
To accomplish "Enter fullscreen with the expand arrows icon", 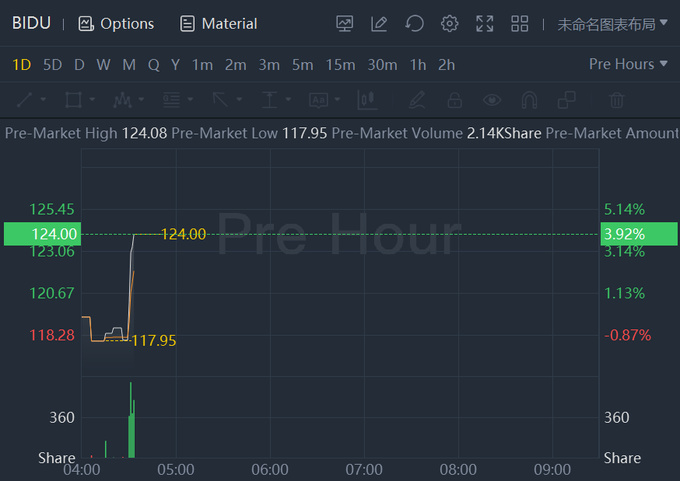I will [485, 23].
